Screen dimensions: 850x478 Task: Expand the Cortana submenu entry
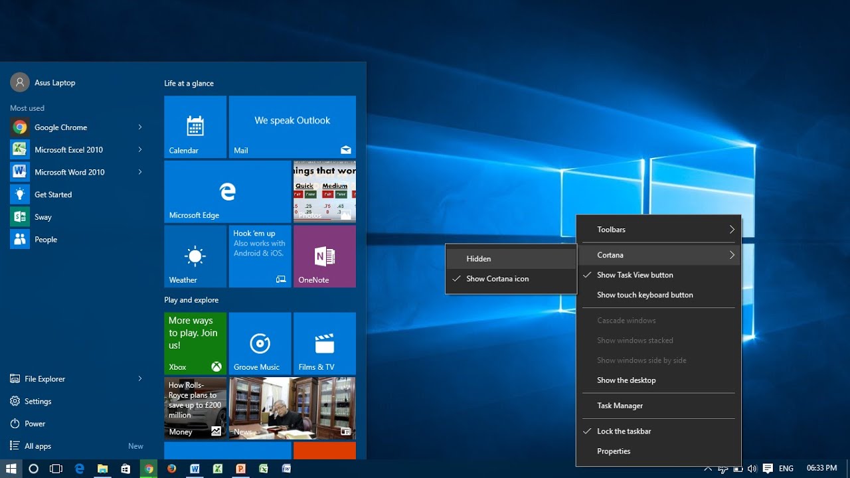pos(659,255)
